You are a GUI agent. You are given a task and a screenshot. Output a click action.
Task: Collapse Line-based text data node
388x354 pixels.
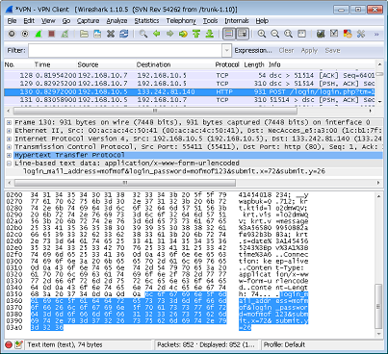(9, 164)
